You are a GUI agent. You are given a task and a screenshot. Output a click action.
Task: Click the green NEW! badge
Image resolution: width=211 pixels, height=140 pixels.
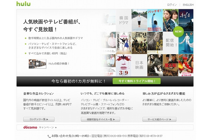178,32
